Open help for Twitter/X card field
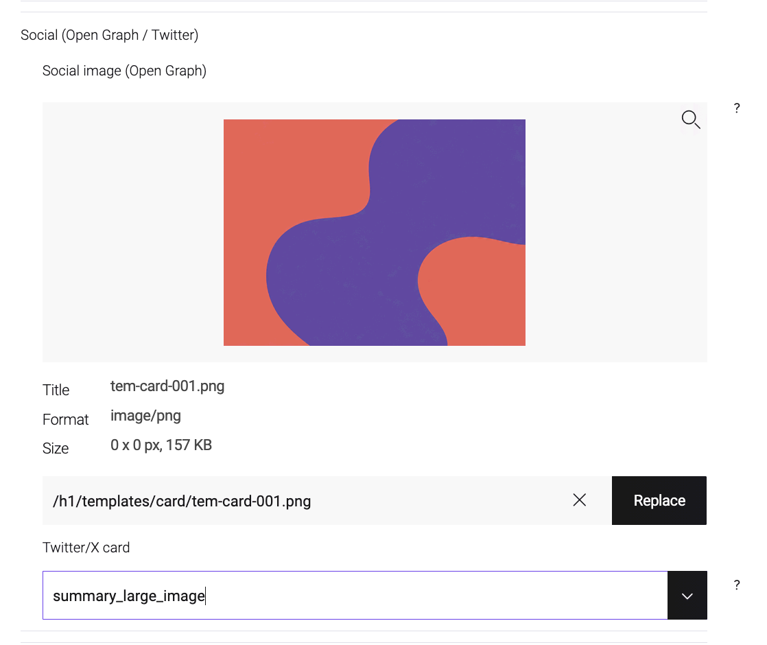767x645 pixels. [x=737, y=585]
